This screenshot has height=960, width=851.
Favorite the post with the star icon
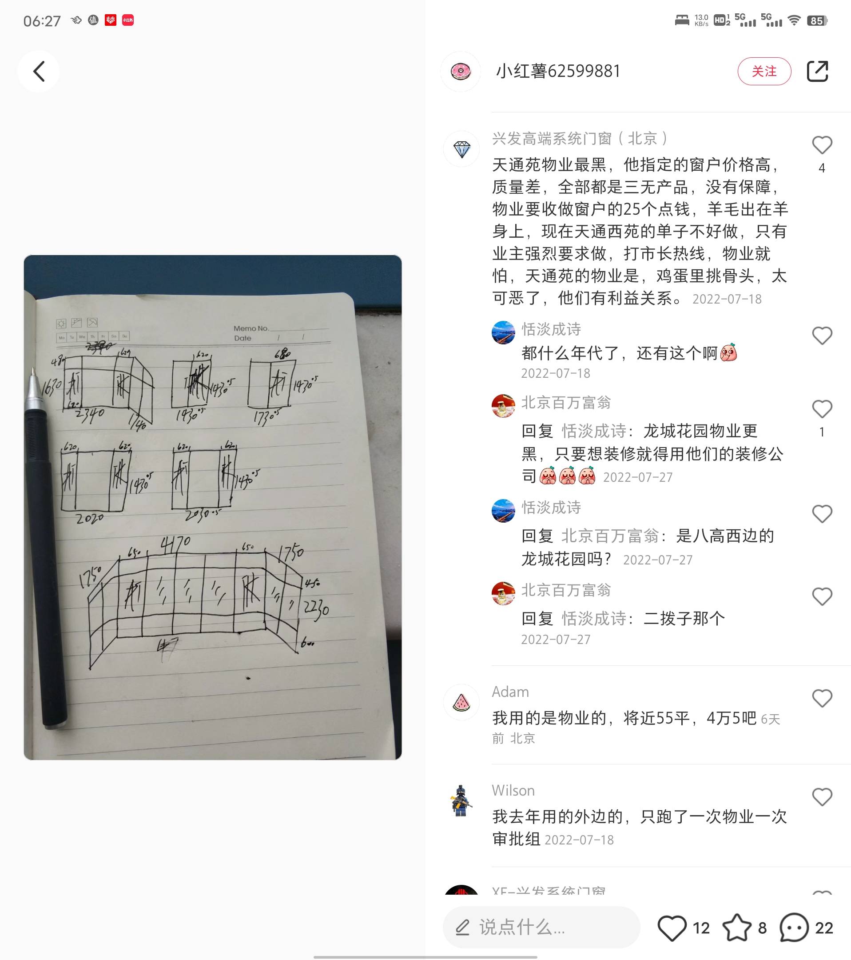tap(736, 928)
